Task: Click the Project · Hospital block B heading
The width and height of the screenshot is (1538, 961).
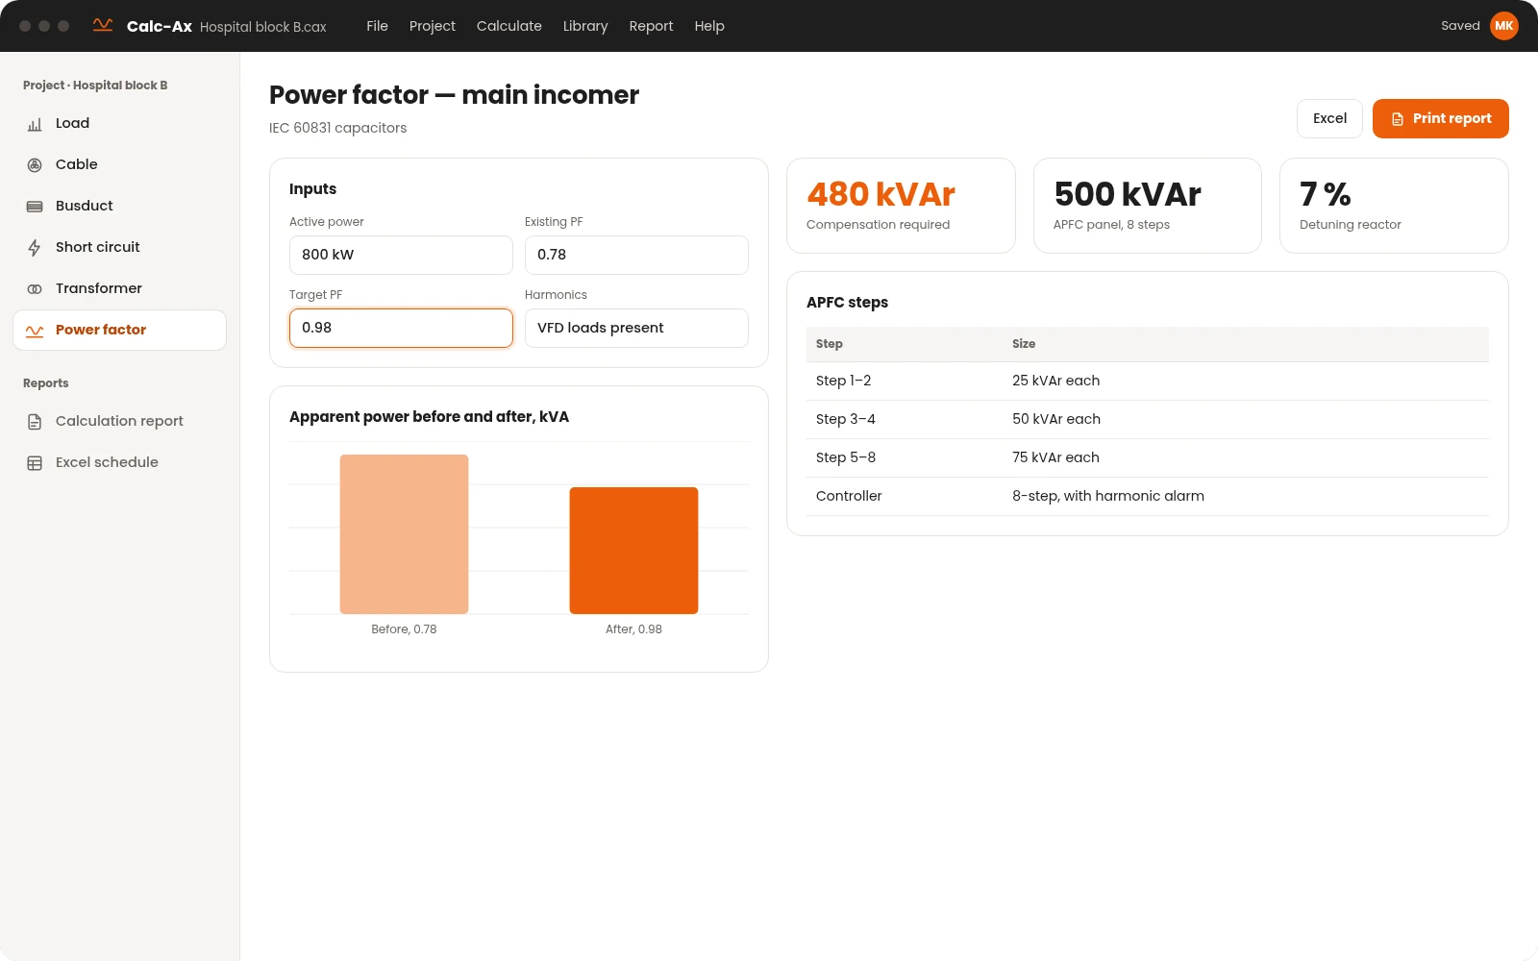Action: tap(95, 86)
